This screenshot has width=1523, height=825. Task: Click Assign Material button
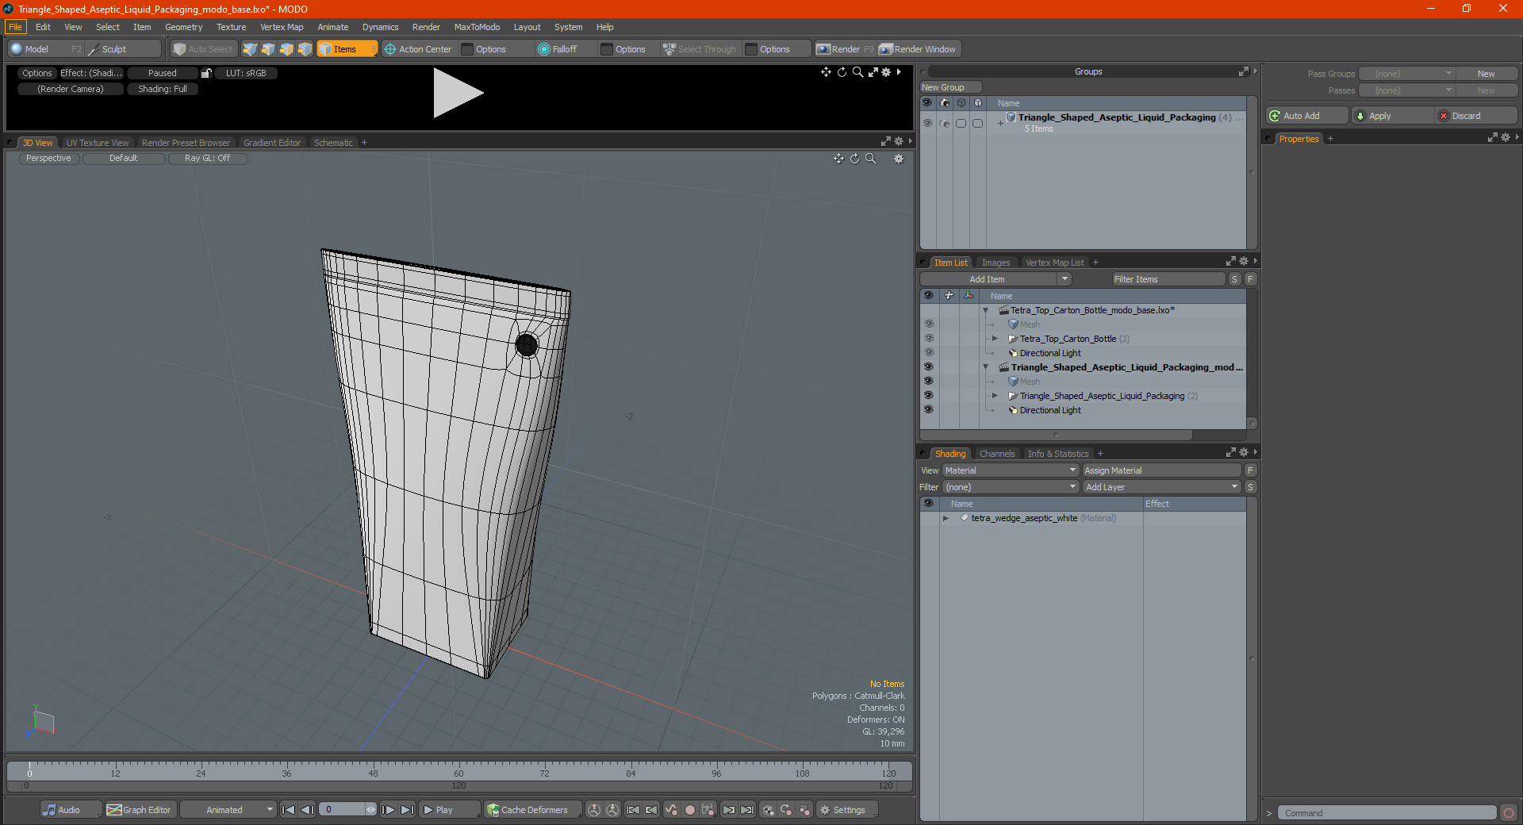tap(1162, 470)
